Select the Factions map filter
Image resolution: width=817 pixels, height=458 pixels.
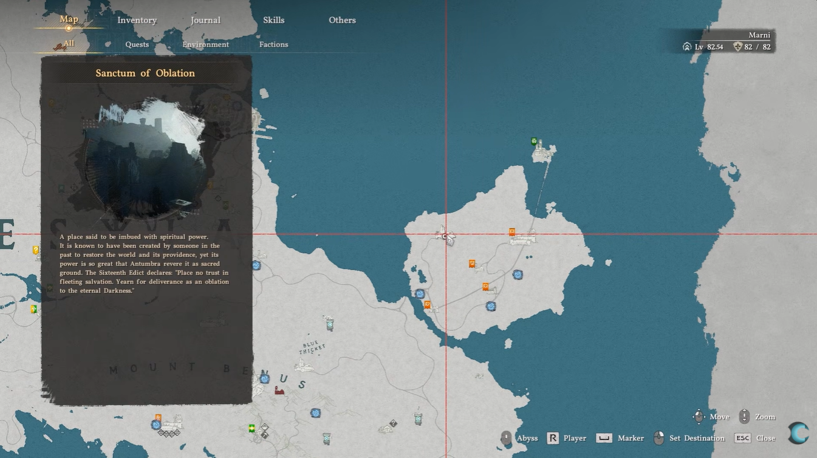(x=273, y=44)
